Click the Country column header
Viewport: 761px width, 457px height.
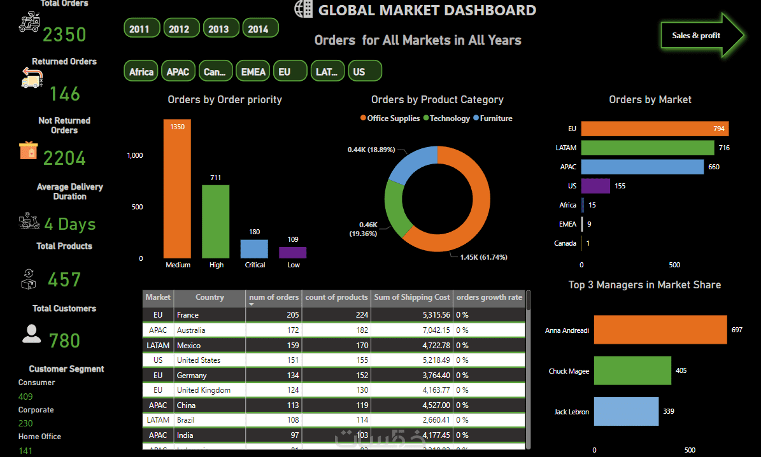click(x=210, y=297)
